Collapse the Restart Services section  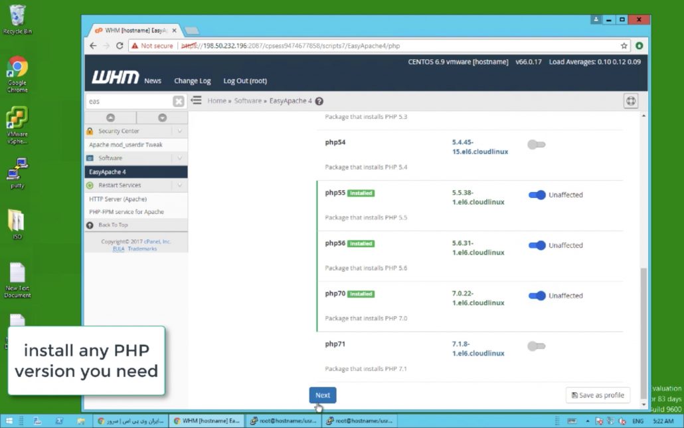coord(179,185)
